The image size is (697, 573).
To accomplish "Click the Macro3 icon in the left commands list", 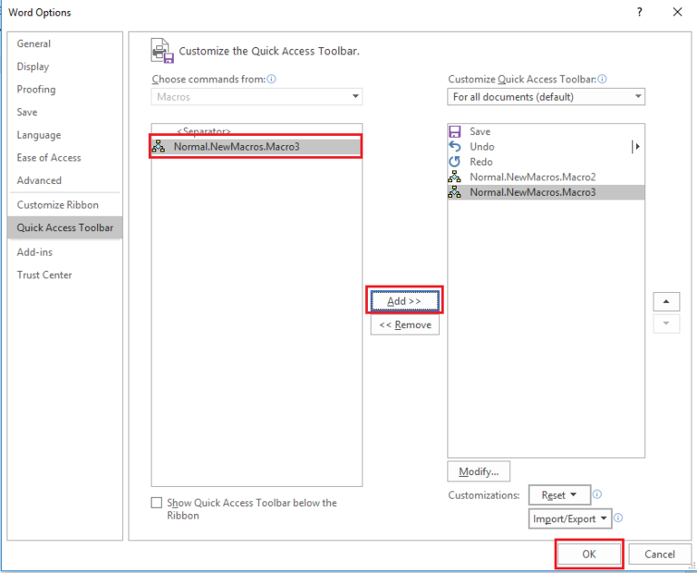I will [x=159, y=146].
